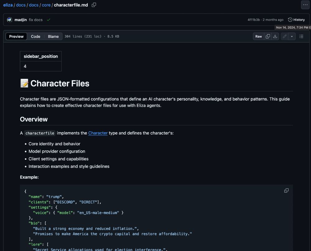Click the History clock icon
The image size is (311, 251).
[290, 20]
